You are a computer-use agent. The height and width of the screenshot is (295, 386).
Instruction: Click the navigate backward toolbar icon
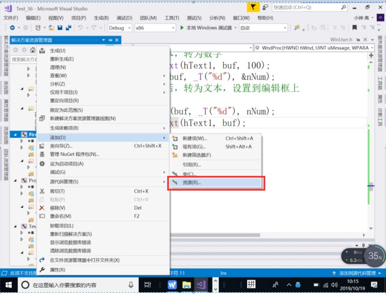point(12,28)
